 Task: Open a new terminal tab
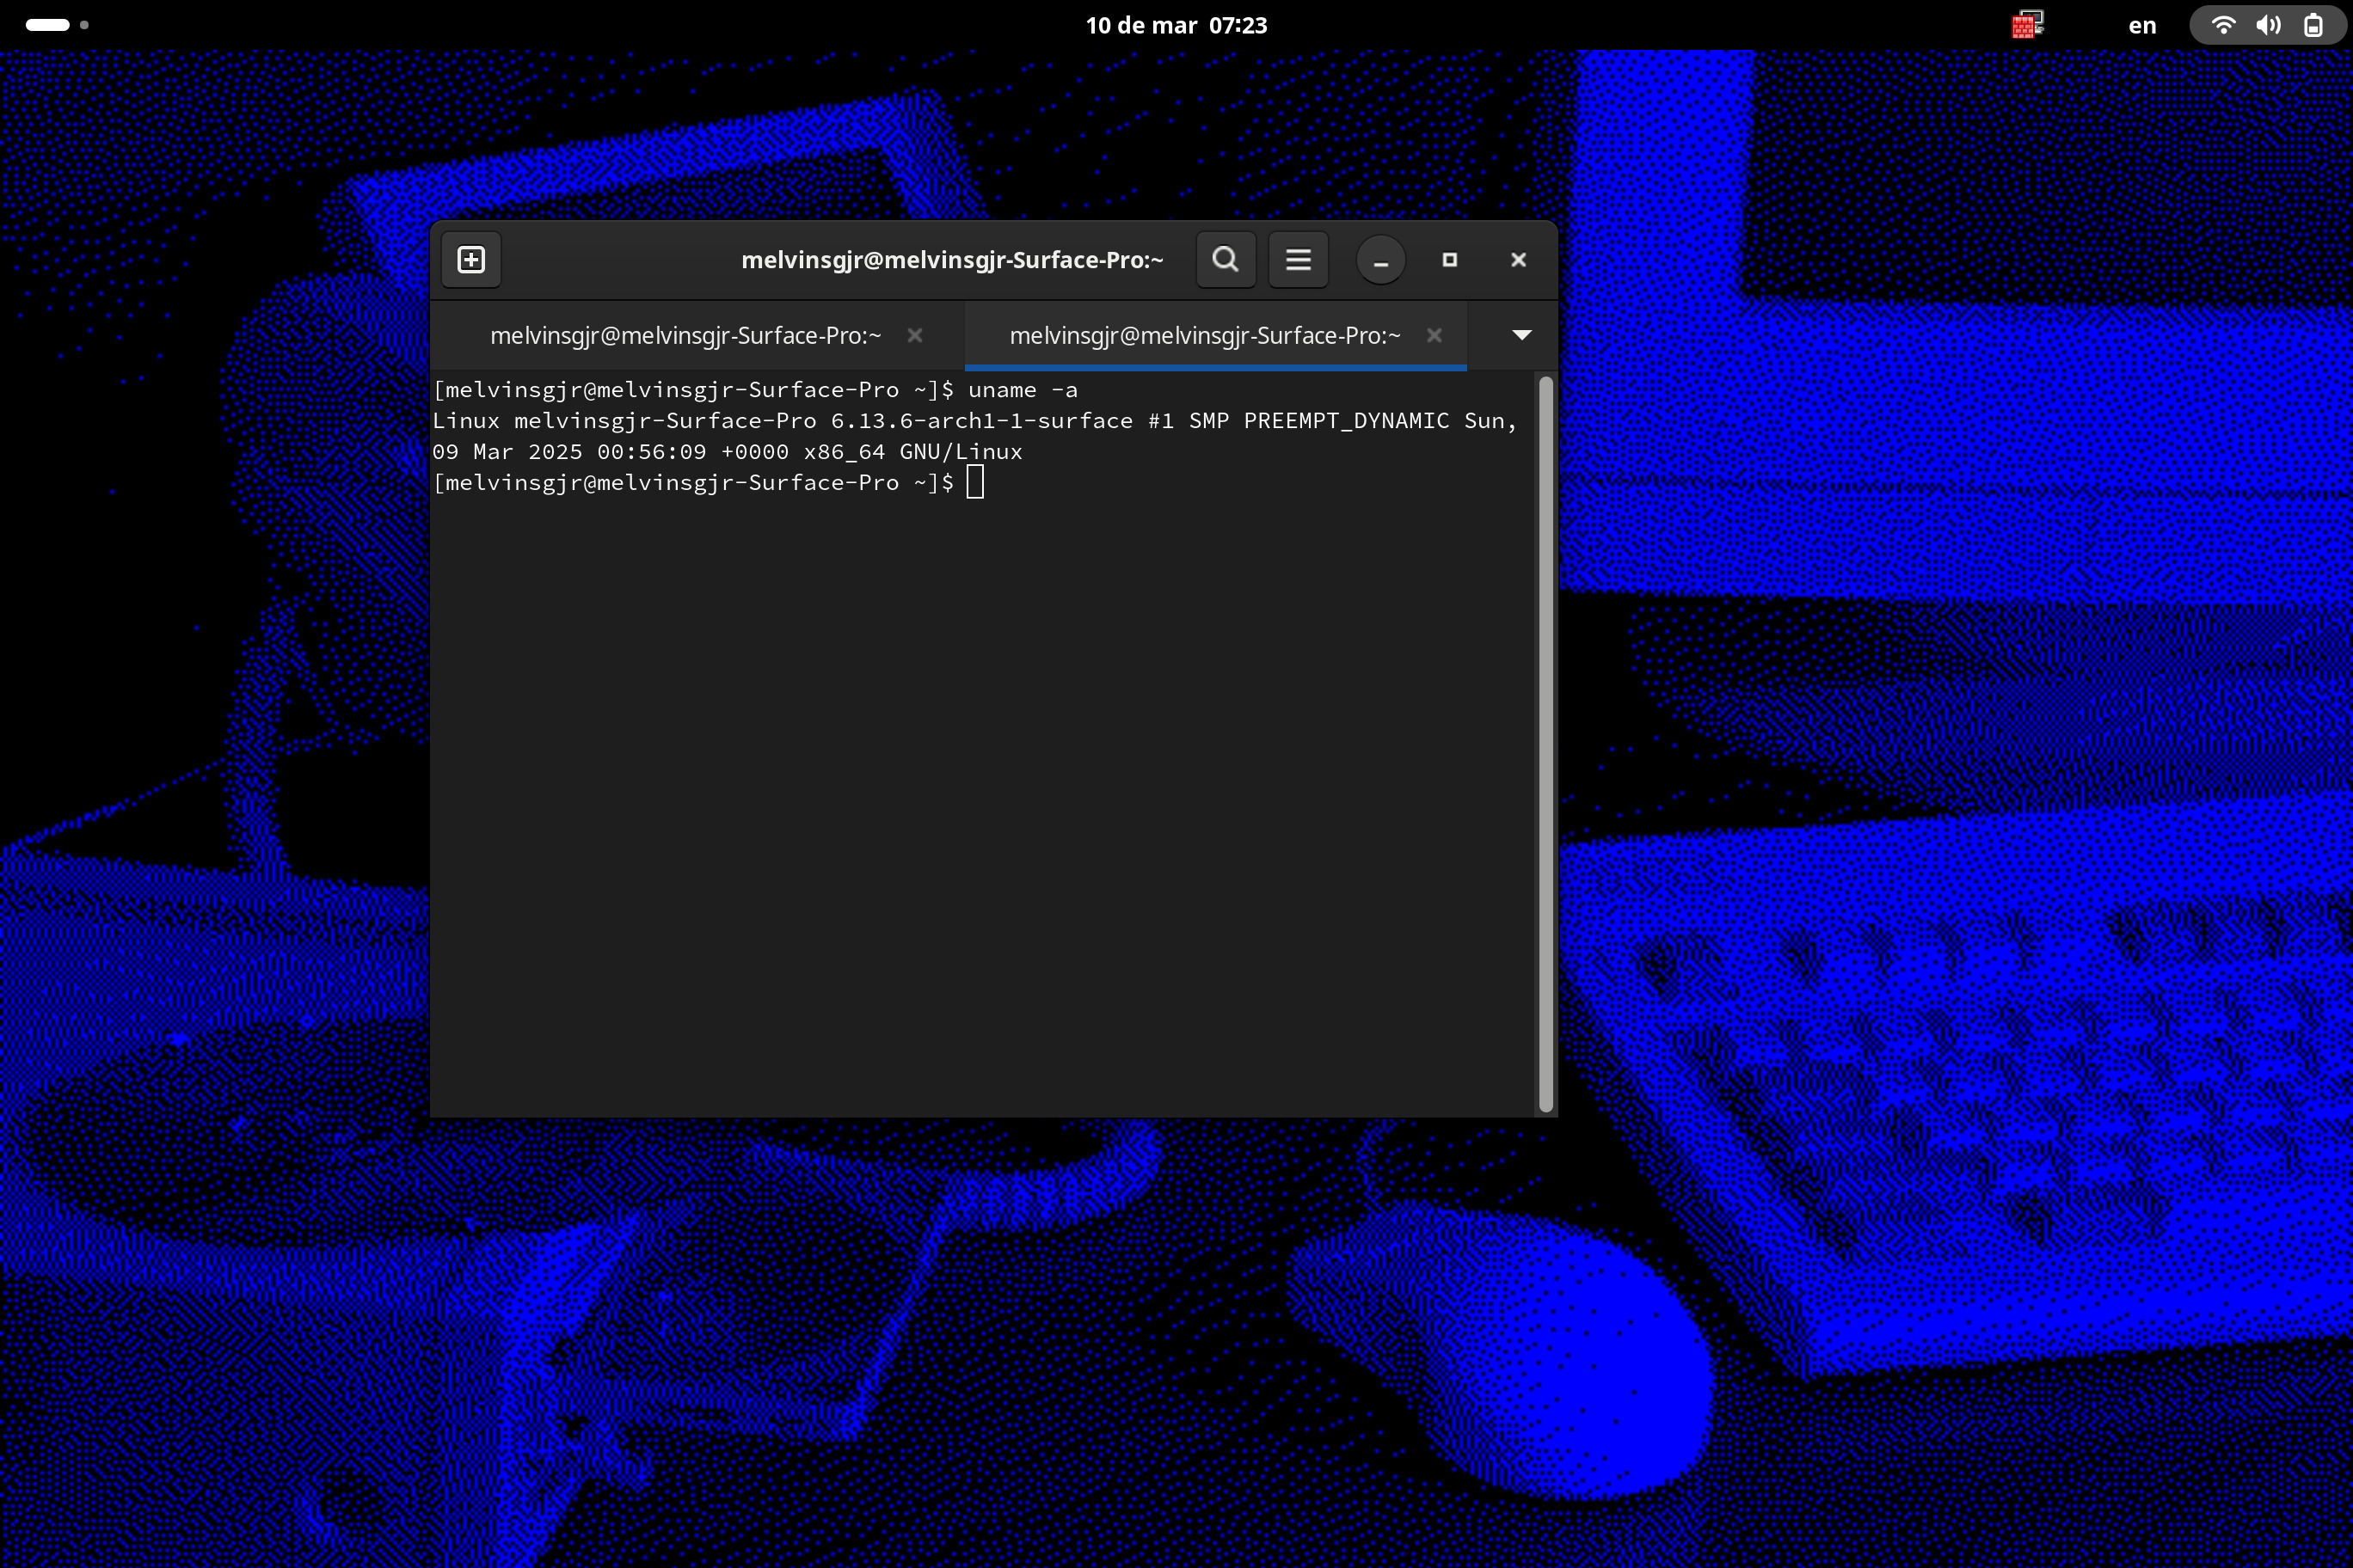tap(471, 260)
